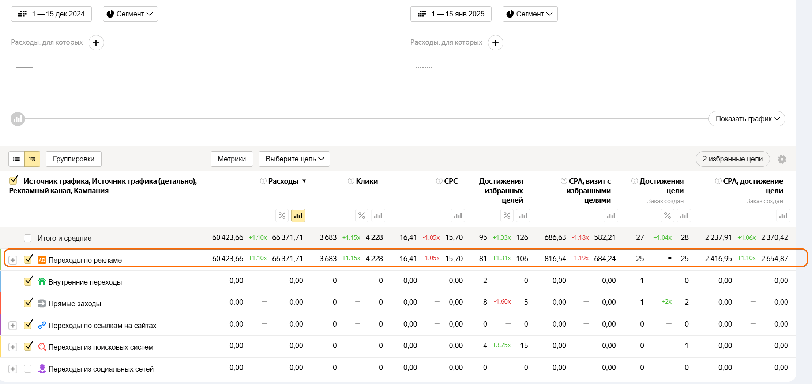The width and height of the screenshot is (812, 384).
Task: Enable the Переходы из социальных сетей checkbox
Action: 28,369
